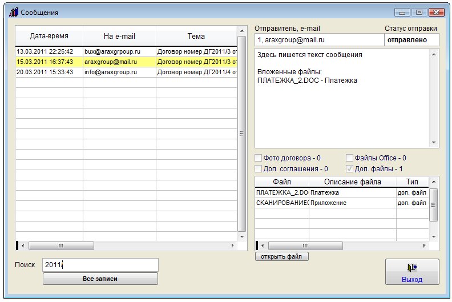This screenshot has width=452, height=302.
Task: Click the Поиск search input field
Action: 100,265
